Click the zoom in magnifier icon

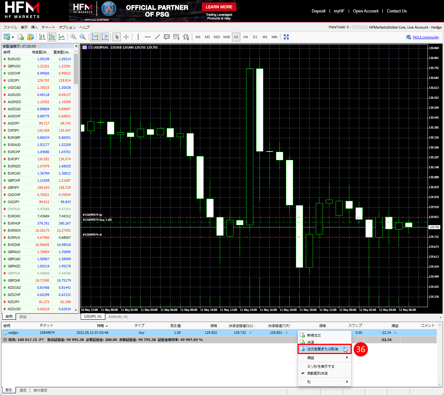pos(73,37)
